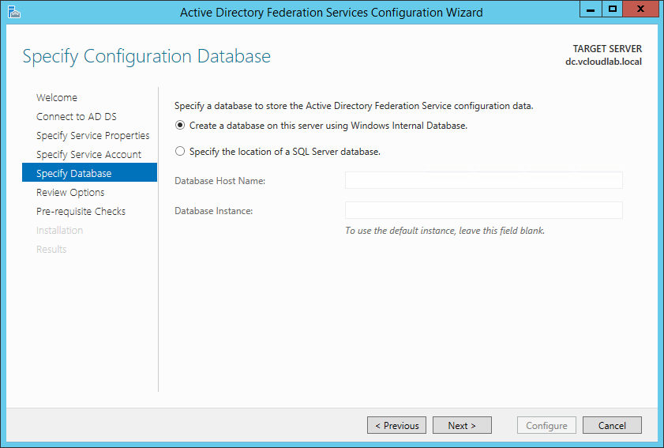Click the Database Instance label
This screenshot has height=448, width=664.
(x=213, y=211)
